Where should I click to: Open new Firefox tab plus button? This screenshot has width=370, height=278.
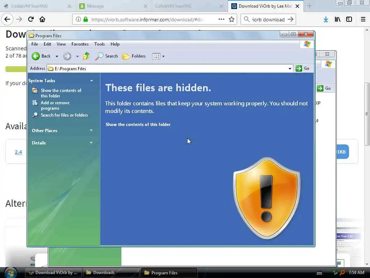pyautogui.click(x=309, y=6)
